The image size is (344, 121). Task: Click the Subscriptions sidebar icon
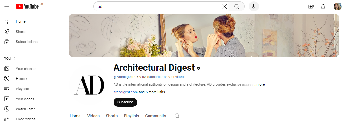click(x=7, y=42)
